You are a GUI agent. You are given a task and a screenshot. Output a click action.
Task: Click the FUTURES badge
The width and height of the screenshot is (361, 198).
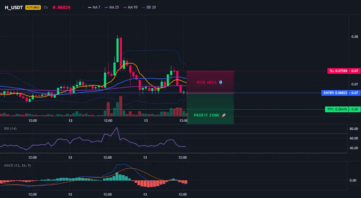[33, 7]
